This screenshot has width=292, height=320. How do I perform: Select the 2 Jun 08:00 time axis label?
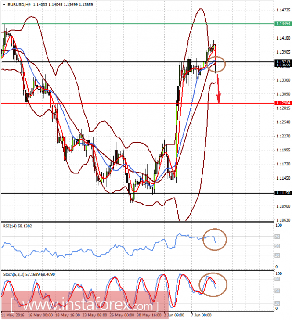[174, 315]
